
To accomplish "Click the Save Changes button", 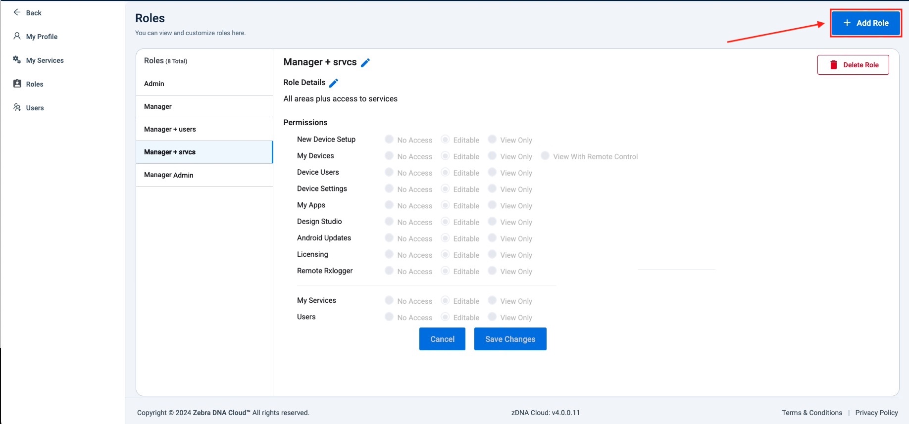I will coord(510,339).
